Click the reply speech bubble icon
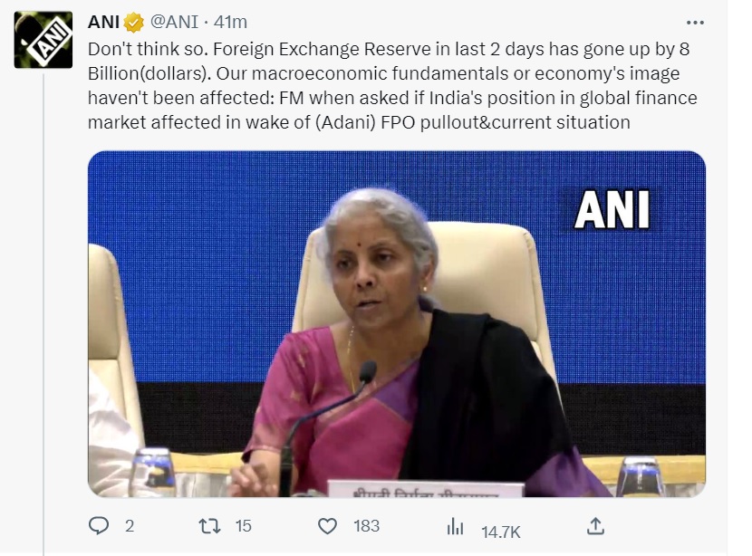 click(x=98, y=526)
